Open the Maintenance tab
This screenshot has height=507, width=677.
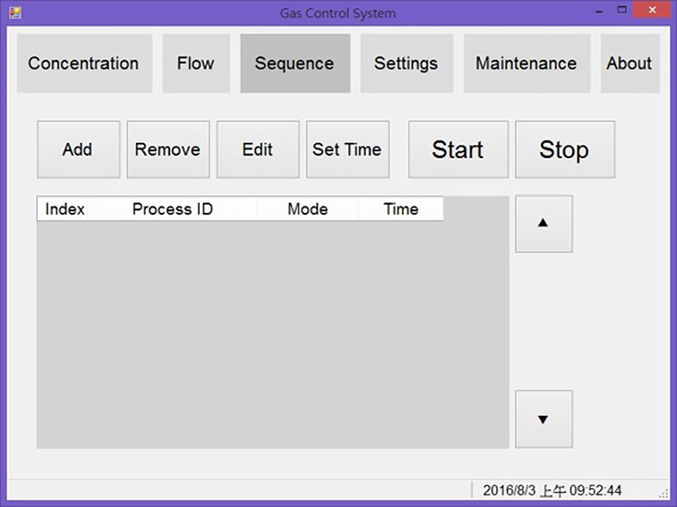(526, 63)
